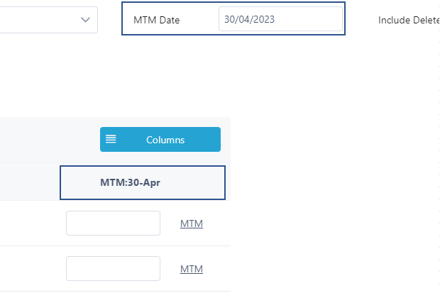Click the word Columns on the blue button
440x293 pixels.
[165, 140]
